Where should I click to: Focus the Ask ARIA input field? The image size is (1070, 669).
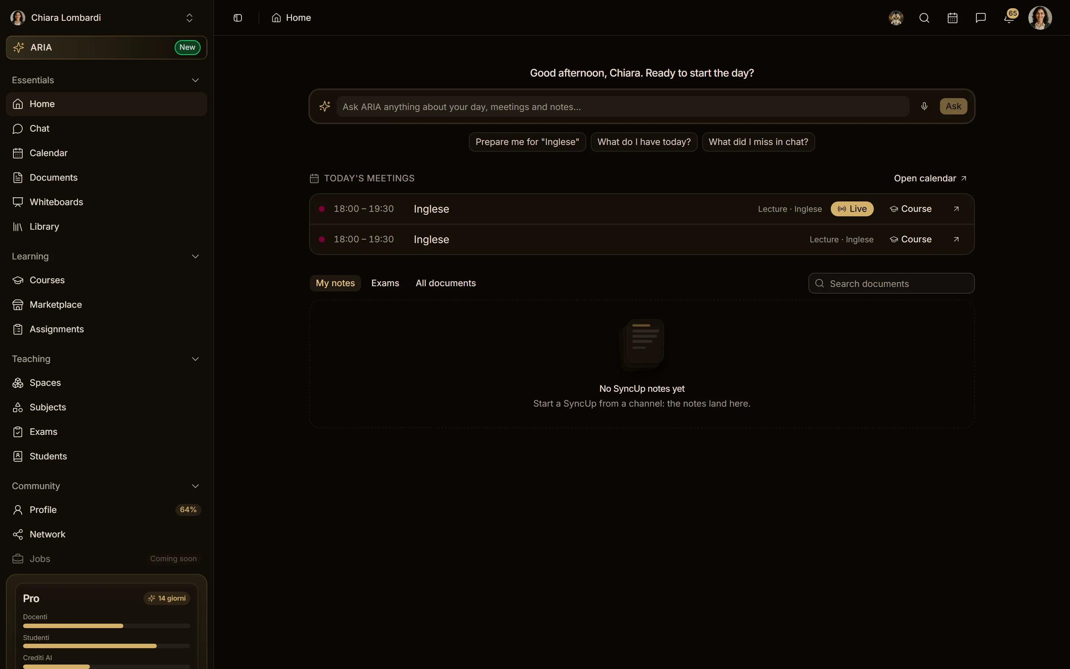point(623,107)
